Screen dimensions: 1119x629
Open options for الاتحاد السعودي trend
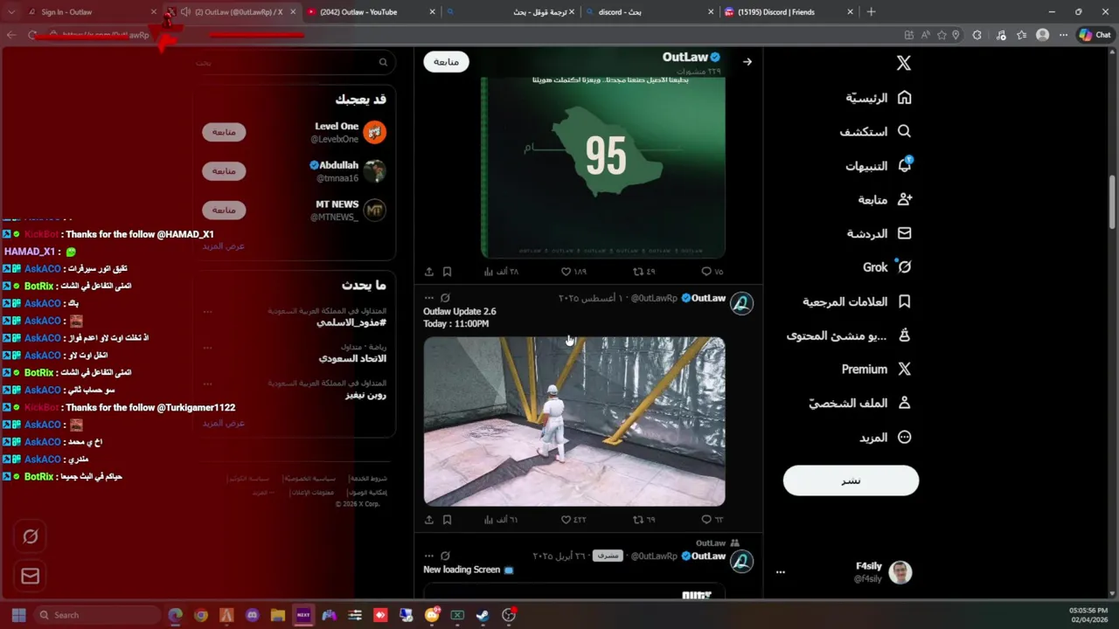(208, 347)
